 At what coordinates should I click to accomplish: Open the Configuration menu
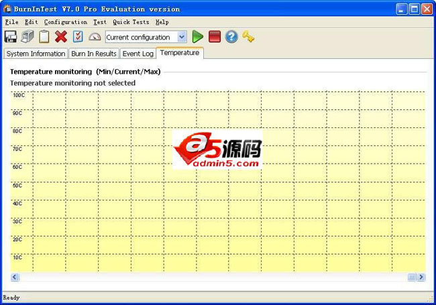coord(66,22)
